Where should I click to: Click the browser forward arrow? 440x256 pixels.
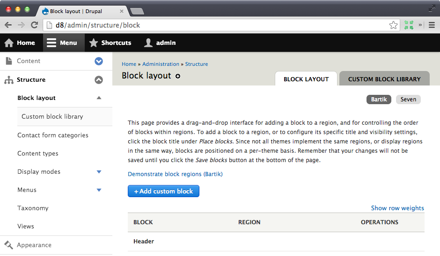[x=21, y=25]
